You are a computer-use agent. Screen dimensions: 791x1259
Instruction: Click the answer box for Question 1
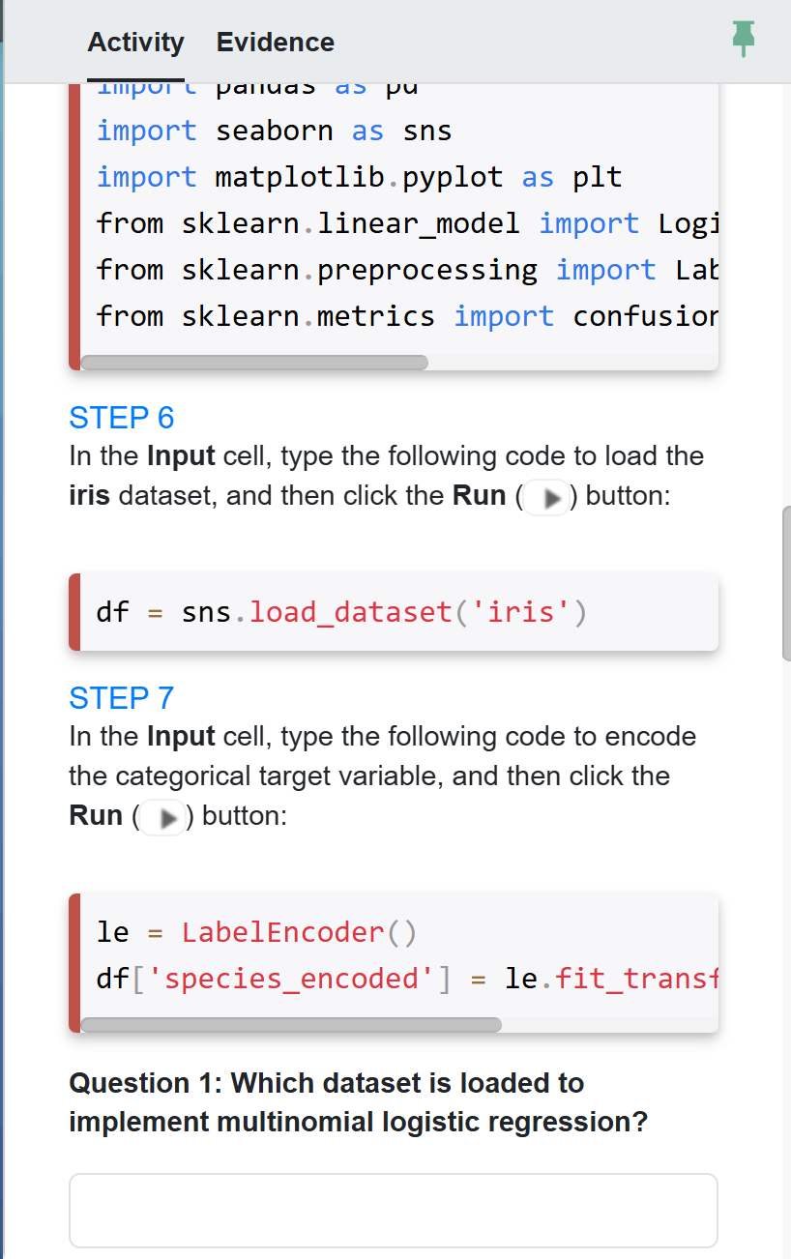tap(393, 1209)
